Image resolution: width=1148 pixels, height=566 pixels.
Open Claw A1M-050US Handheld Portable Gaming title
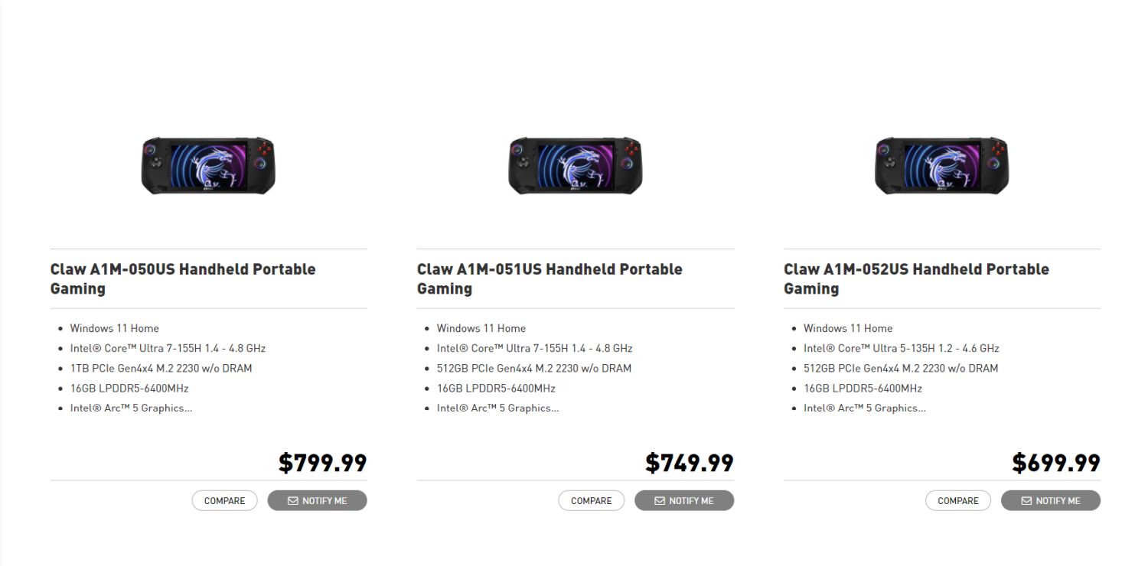tap(183, 278)
